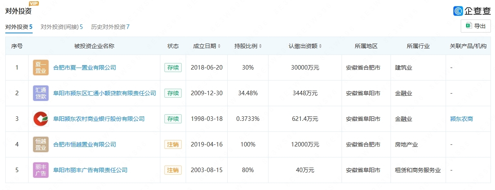Click the 对外投资 section heading
Viewport: 495px width, 190px height.
coord(18,11)
